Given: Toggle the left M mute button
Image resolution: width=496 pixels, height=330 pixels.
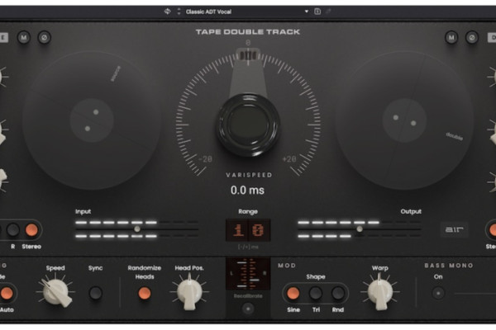Looking at the screenshot, I should click(x=24, y=38).
